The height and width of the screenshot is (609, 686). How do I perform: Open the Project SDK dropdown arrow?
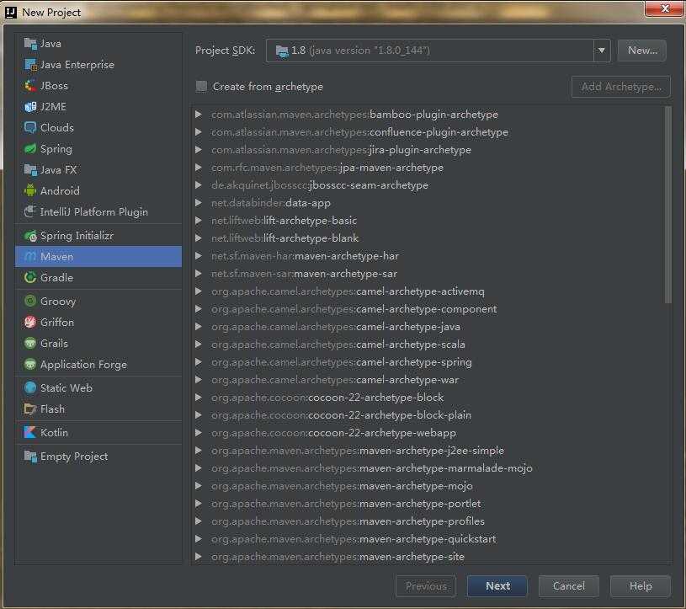(602, 51)
